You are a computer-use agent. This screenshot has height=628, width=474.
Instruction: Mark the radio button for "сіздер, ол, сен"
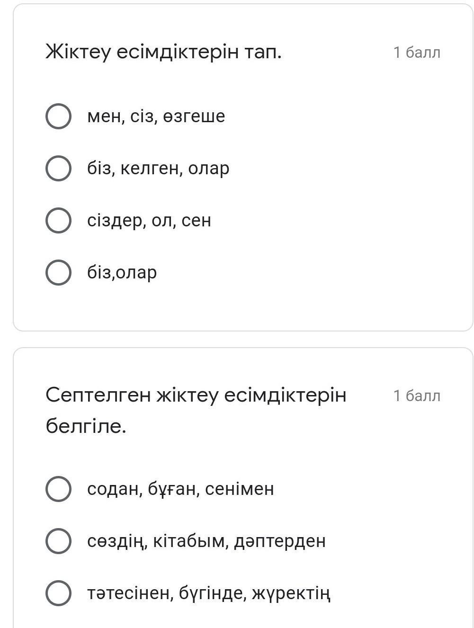point(58,220)
